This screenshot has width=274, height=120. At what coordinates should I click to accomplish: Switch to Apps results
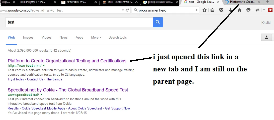pos(79,37)
